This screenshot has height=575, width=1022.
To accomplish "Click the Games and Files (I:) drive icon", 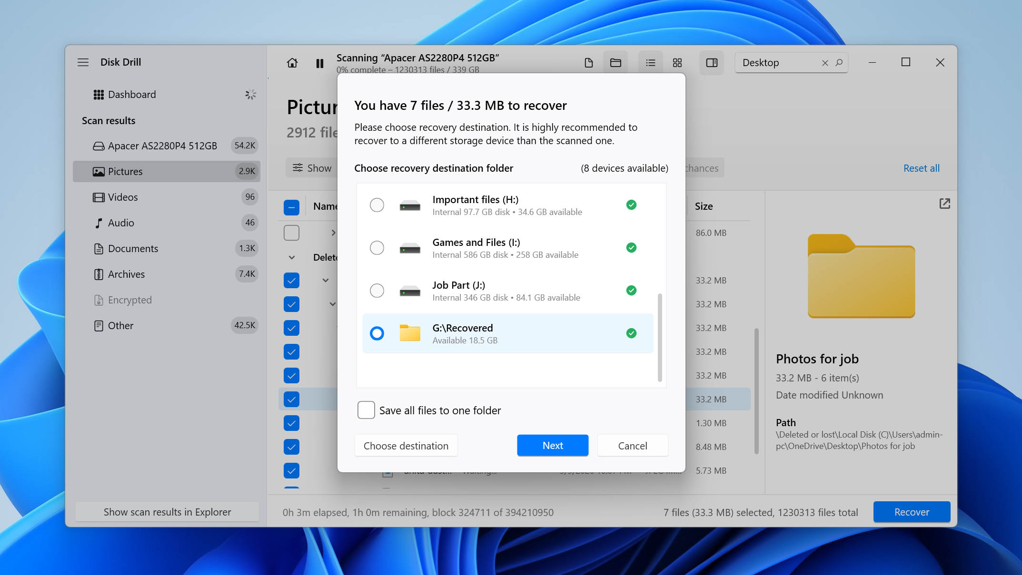I will [x=410, y=248].
